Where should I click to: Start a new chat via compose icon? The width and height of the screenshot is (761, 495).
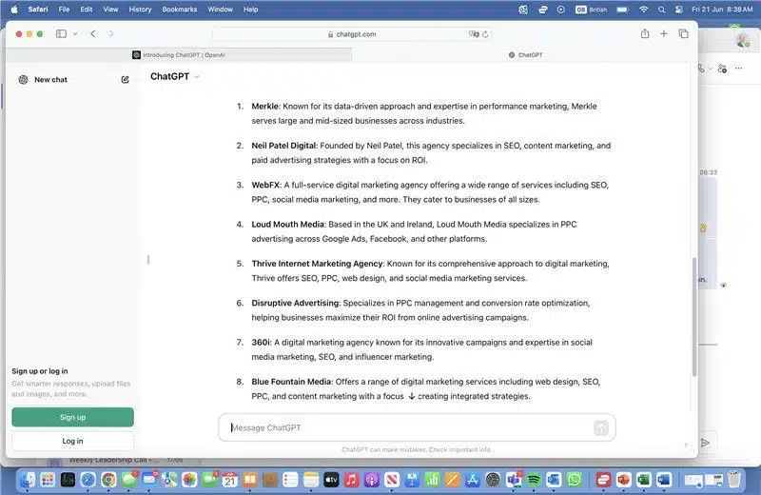click(x=125, y=79)
